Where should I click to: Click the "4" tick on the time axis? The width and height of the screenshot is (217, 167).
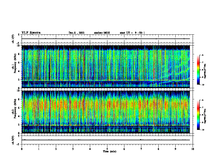pos(90,149)
